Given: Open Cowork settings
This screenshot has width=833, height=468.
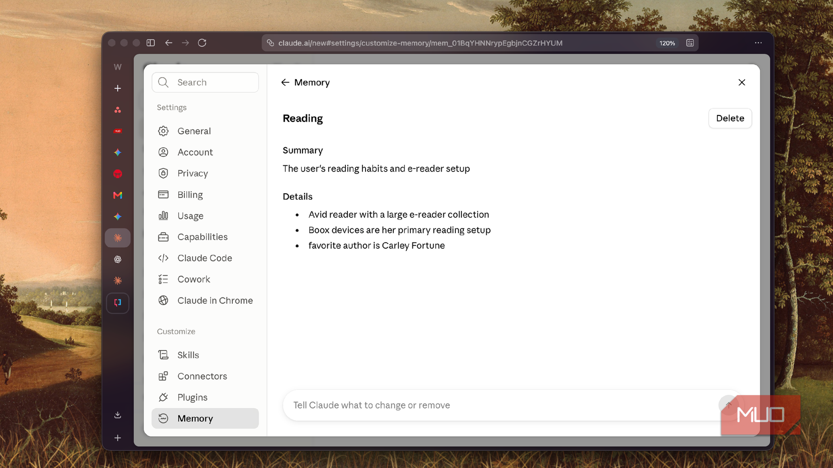Looking at the screenshot, I should (x=205, y=279).
